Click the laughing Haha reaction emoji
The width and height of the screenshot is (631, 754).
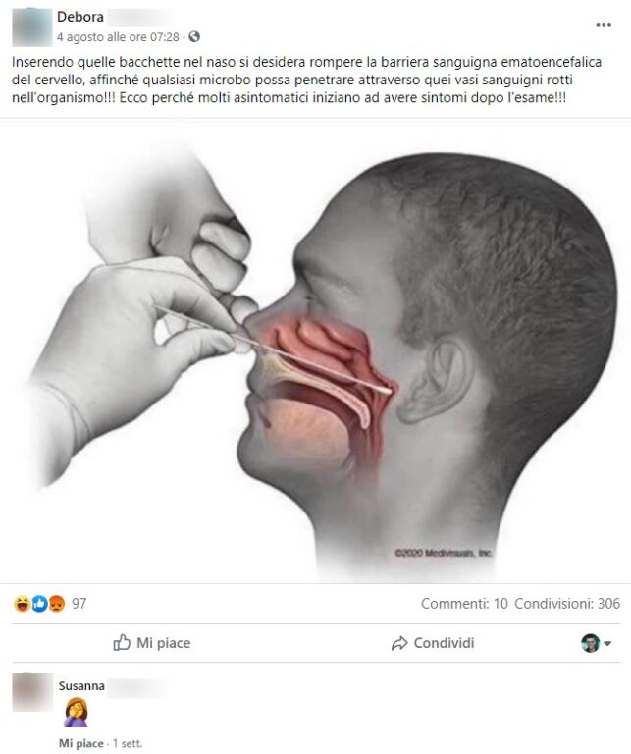click(x=23, y=603)
